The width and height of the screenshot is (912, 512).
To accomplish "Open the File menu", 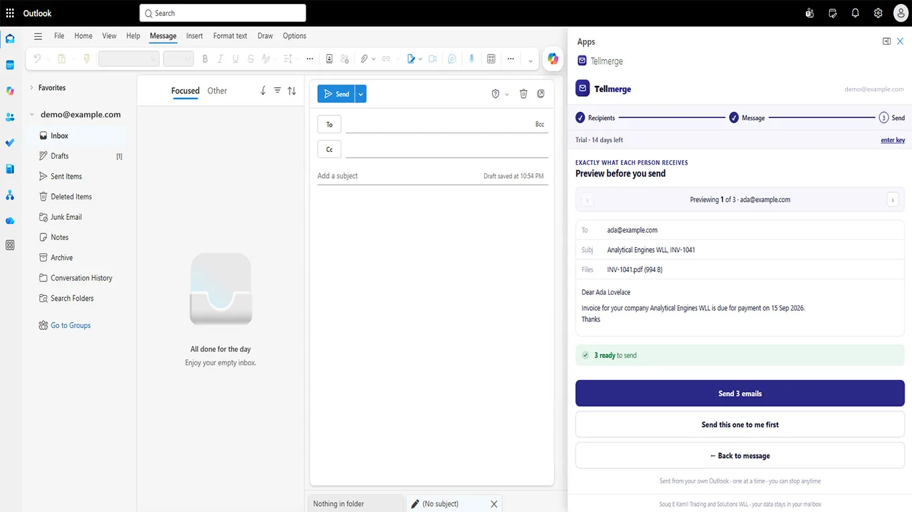I will coord(59,36).
